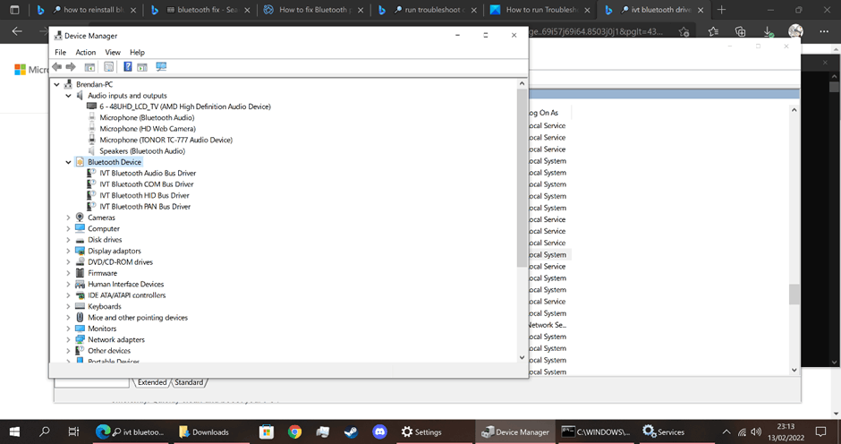The image size is (841, 444).
Task: Click the Display adaptors category icon
Action: pyautogui.click(x=80, y=251)
